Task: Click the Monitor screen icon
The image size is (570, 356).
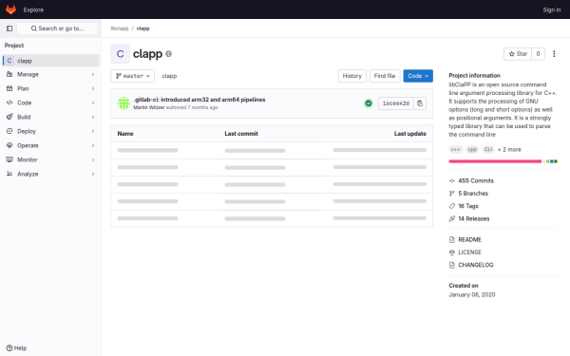Action: (x=9, y=159)
